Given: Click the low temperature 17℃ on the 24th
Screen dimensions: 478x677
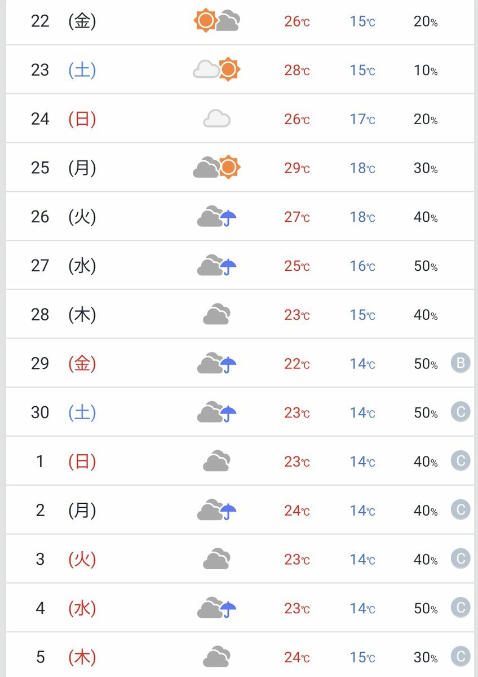Looking at the screenshot, I should pyautogui.click(x=362, y=120).
